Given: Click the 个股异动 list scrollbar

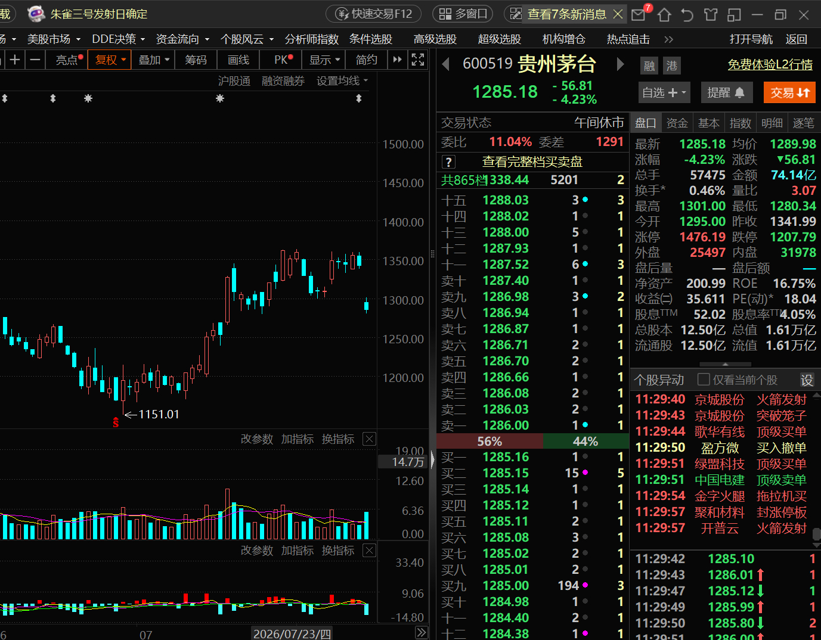Looking at the screenshot, I should point(816,535).
